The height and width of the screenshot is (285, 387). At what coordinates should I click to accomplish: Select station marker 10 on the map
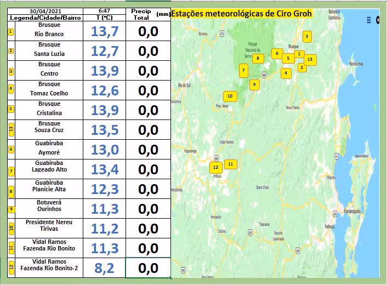pos(230,96)
